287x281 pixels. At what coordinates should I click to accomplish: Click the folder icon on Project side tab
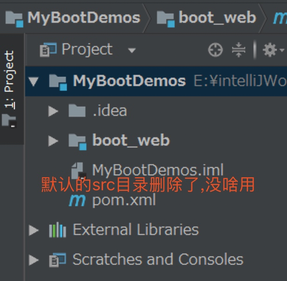coord(9,120)
